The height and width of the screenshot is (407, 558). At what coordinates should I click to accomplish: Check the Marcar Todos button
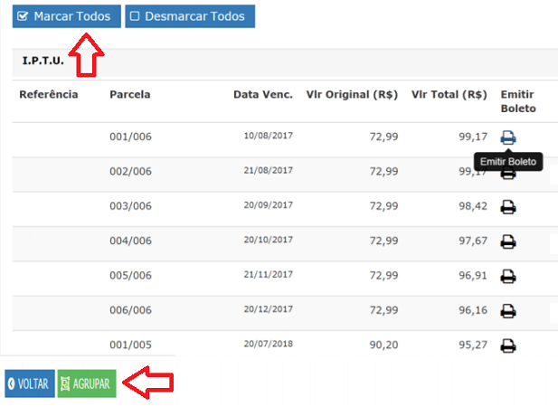point(66,16)
